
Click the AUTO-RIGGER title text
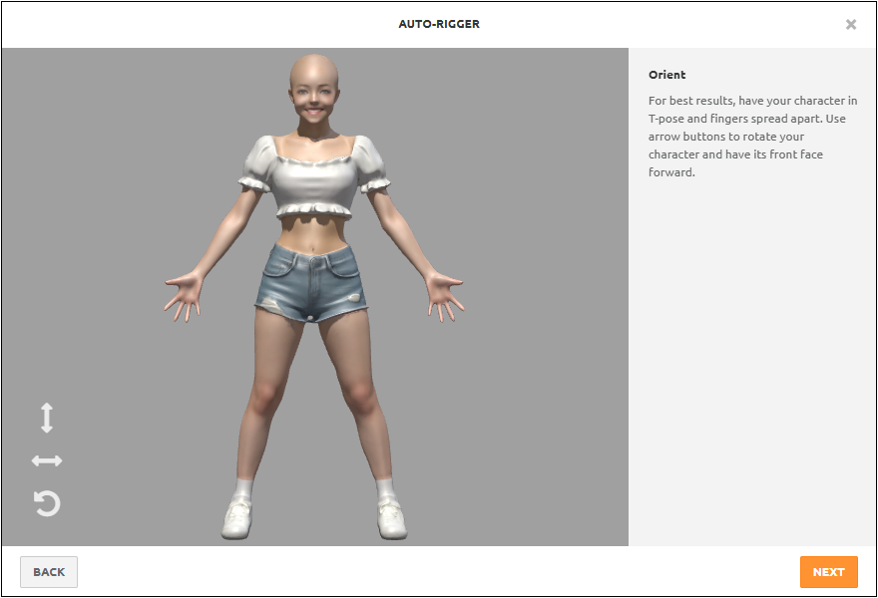coord(439,24)
